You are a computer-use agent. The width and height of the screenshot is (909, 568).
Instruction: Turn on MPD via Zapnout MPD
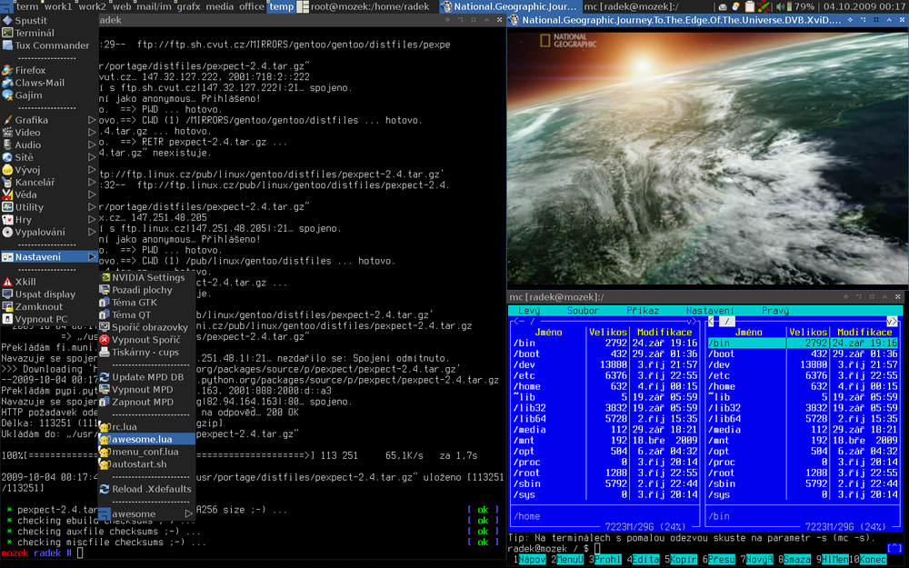click(143, 402)
